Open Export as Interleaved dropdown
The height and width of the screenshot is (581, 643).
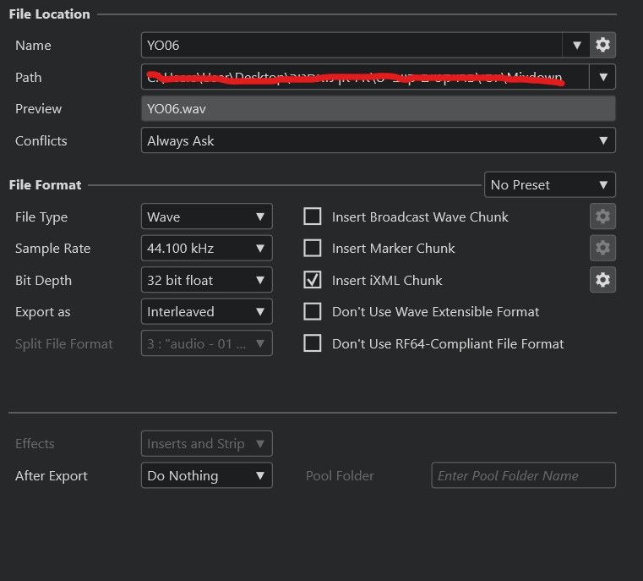point(206,311)
